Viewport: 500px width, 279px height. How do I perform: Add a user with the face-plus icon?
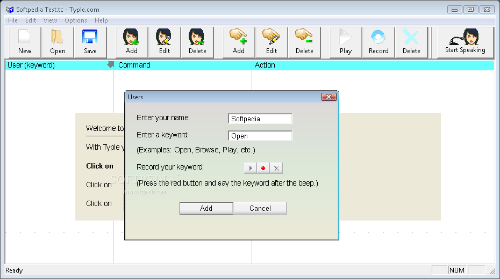132,42
